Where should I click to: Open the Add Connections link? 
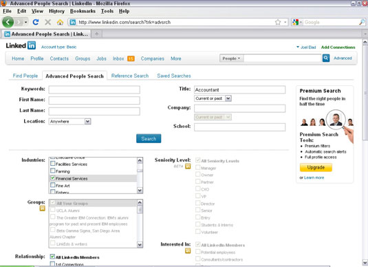coord(338,47)
